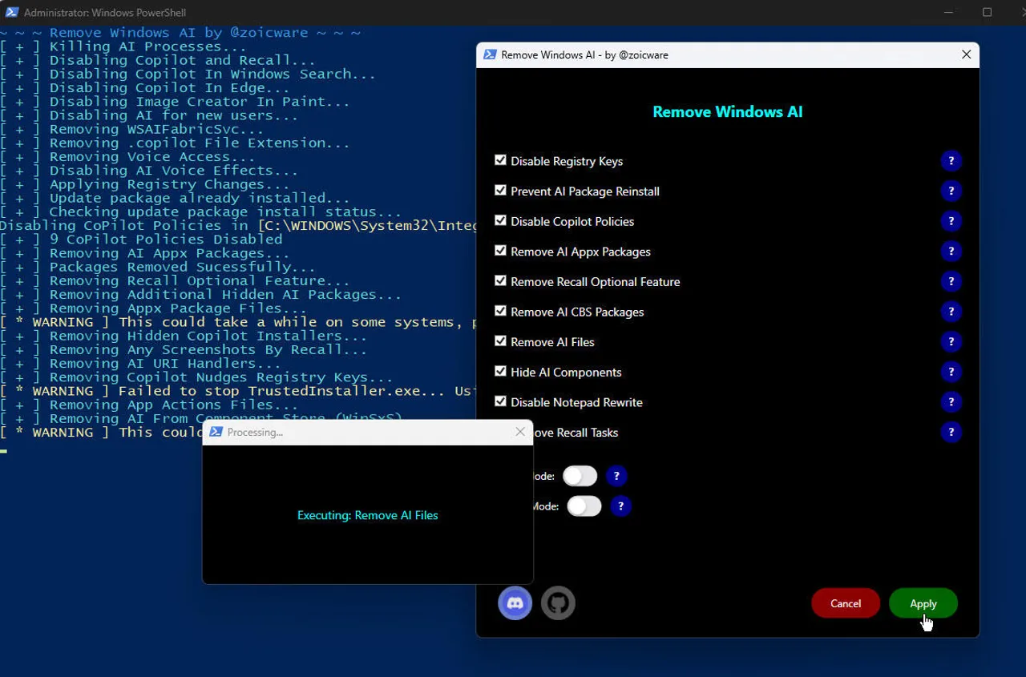View help for Prevent AI Package Reinstall
The height and width of the screenshot is (677, 1026).
pos(951,191)
